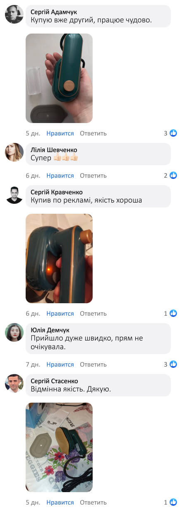The image size is (182, 512).
Task: Like Сергій Адамчук's comment via Нравится
Action: (60, 133)
